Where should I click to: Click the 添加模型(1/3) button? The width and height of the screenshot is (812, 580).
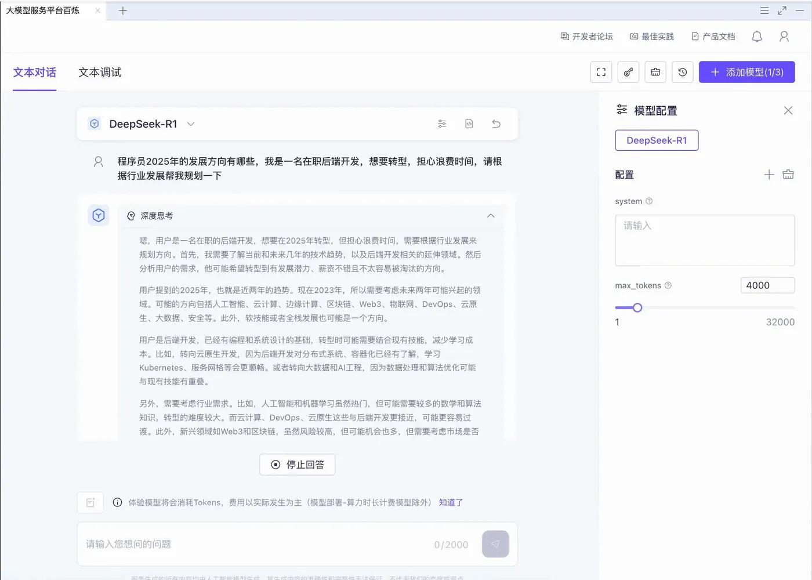pos(747,72)
